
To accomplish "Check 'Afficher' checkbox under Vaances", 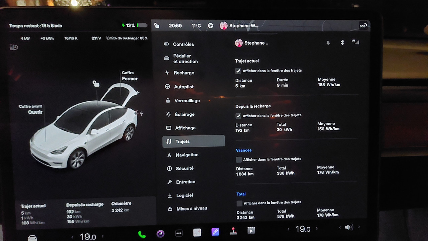I will point(239,160).
